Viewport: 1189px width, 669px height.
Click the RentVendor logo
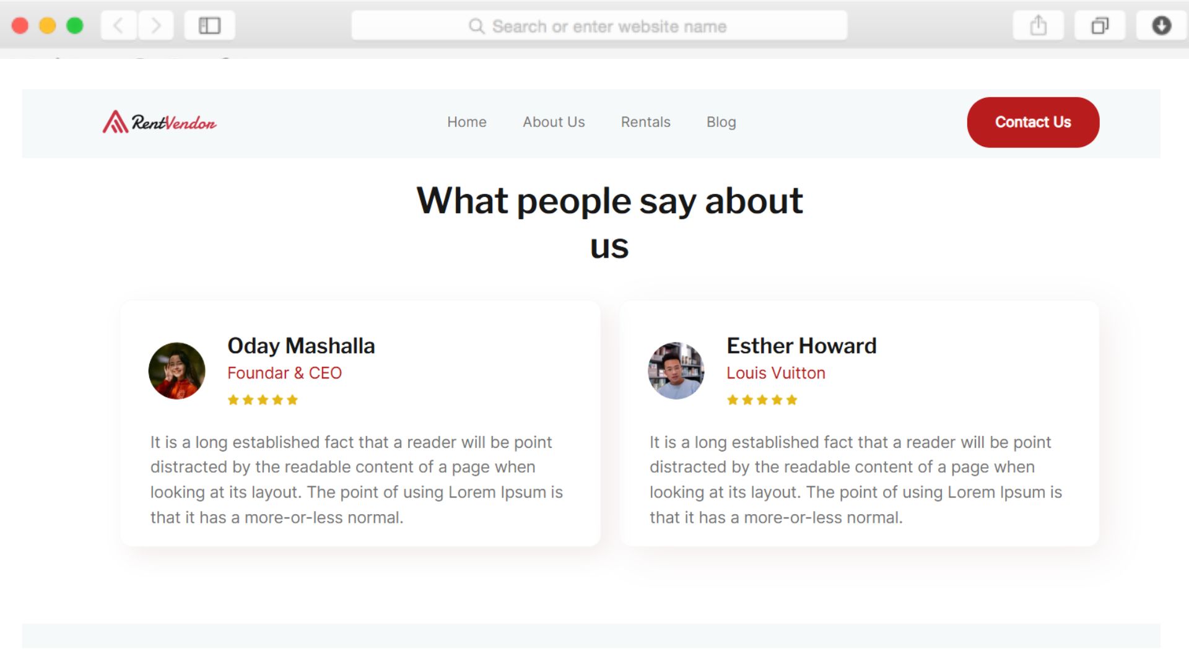click(x=160, y=122)
